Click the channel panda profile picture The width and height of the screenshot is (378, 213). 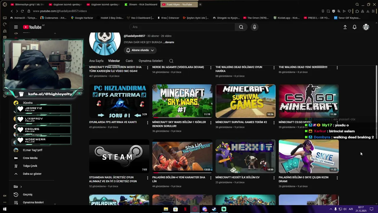pyautogui.click(x=105, y=43)
